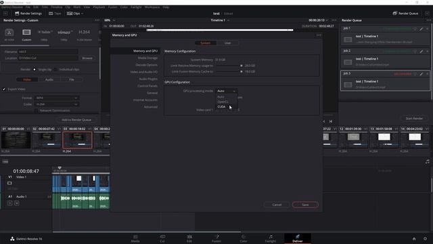The width and height of the screenshot is (433, 244).
Task: Open the Deliver page
Action: click(x=298, y=239)
